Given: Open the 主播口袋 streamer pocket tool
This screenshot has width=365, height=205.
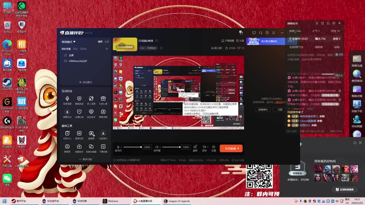Looking at the screenshot, I should [x=79, y=113].
